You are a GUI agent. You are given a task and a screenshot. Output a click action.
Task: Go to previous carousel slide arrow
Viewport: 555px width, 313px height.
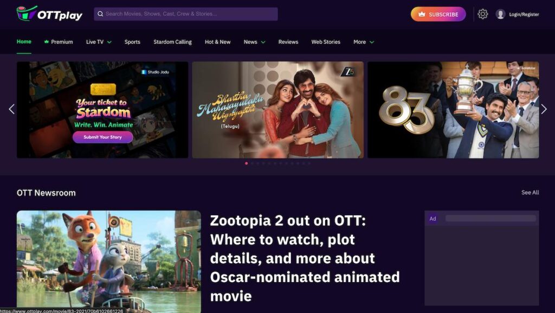coord(12,109)
